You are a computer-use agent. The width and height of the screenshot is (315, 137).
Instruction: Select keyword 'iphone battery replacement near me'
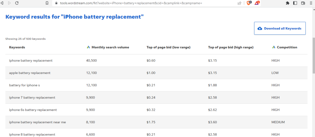pos(37,122)
